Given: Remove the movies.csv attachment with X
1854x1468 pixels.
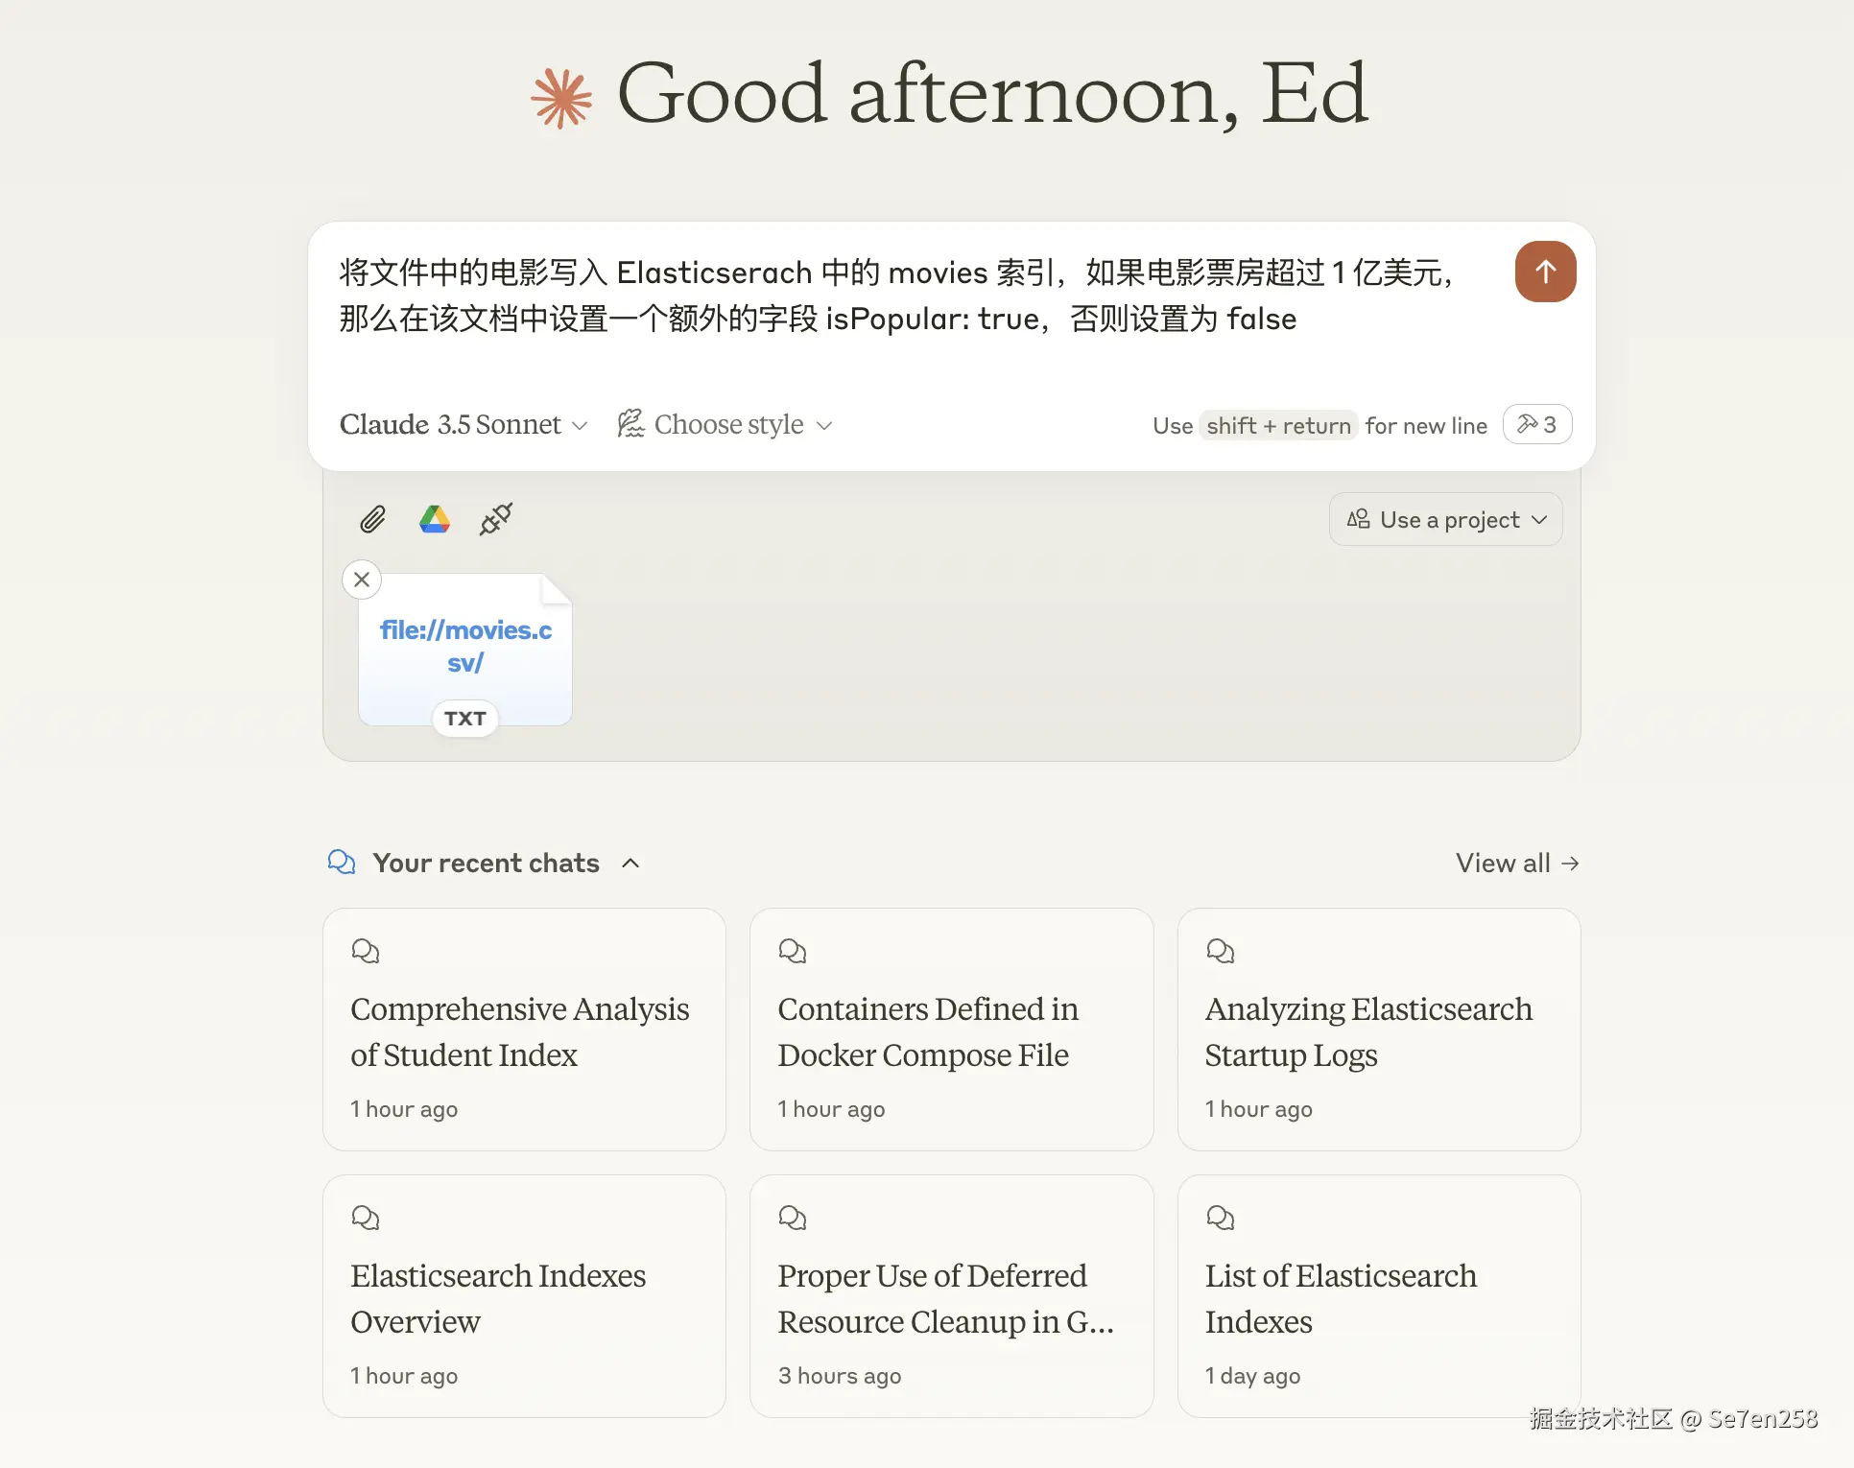Looking at the screenshot, I should tap(362, 580).
